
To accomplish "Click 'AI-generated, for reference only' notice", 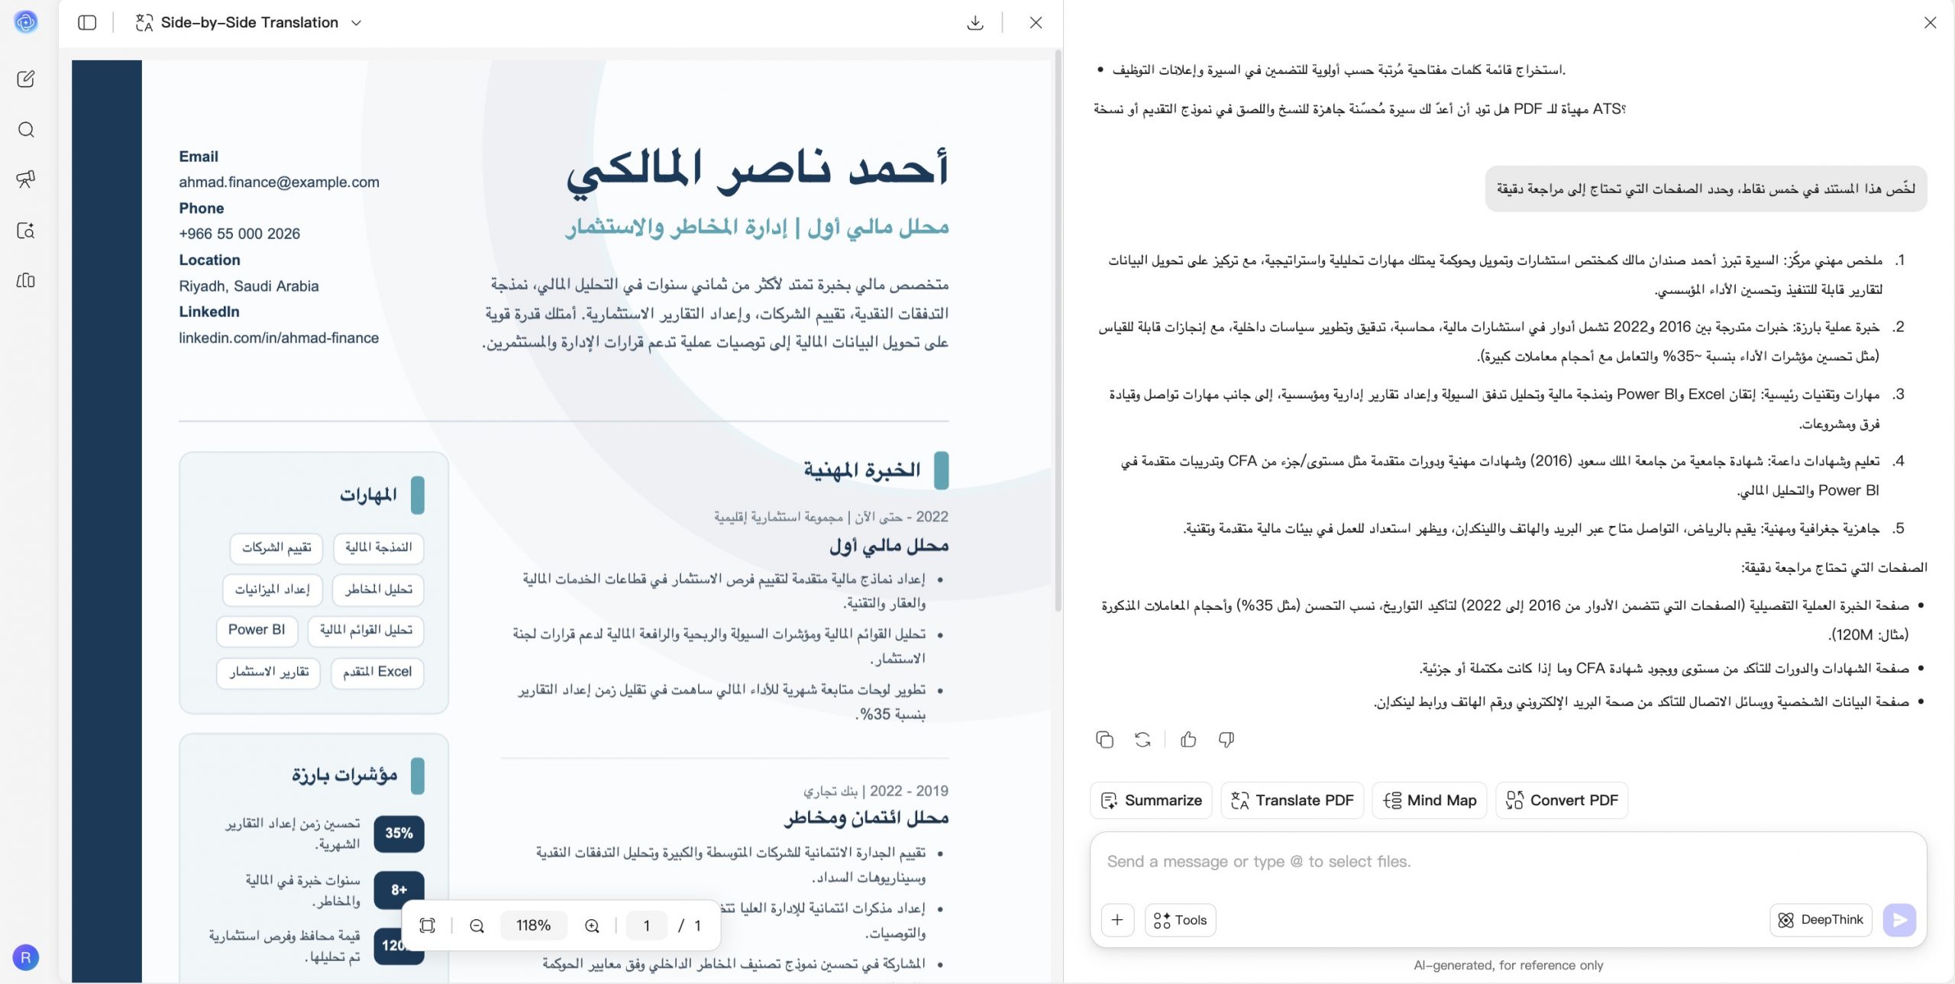I will 1508,965.
